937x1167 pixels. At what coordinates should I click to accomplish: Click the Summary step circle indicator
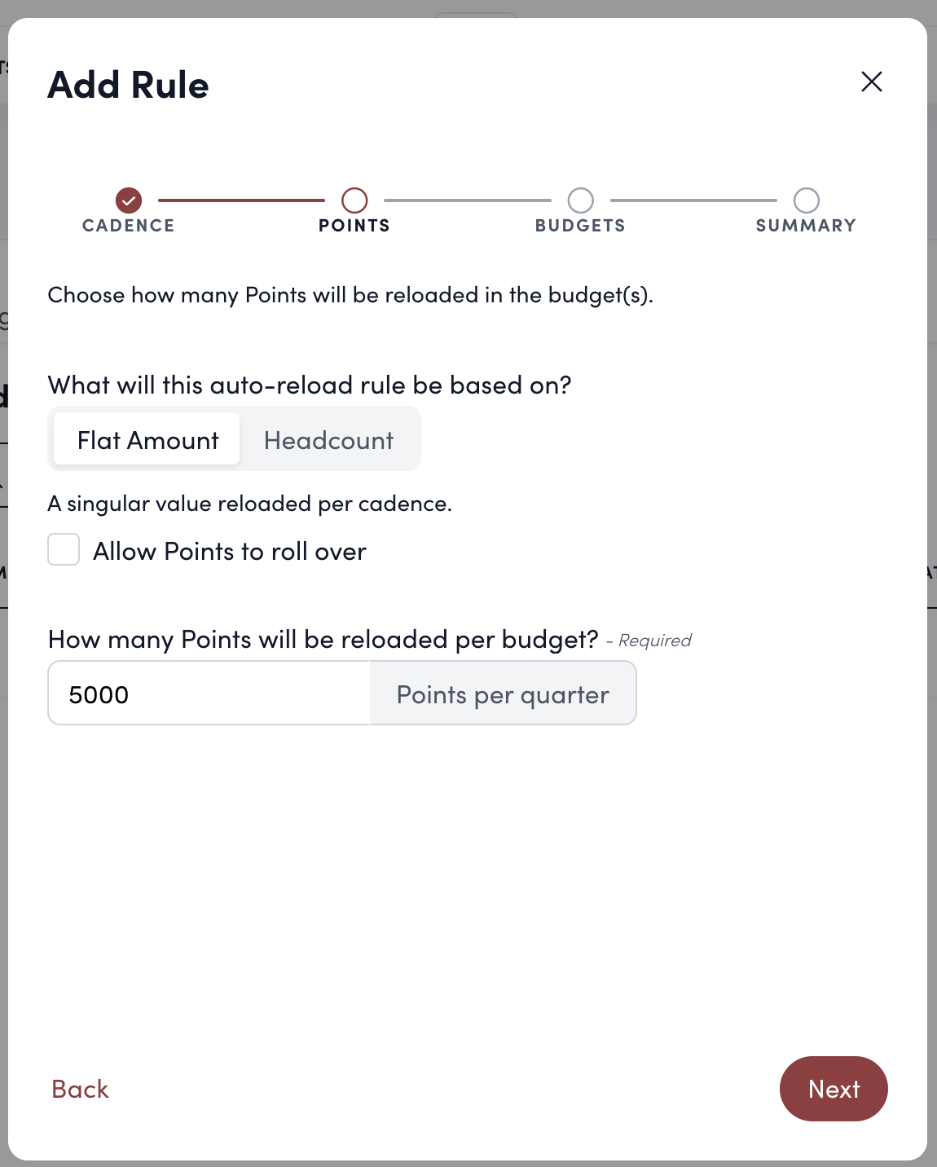coord(807,200)
